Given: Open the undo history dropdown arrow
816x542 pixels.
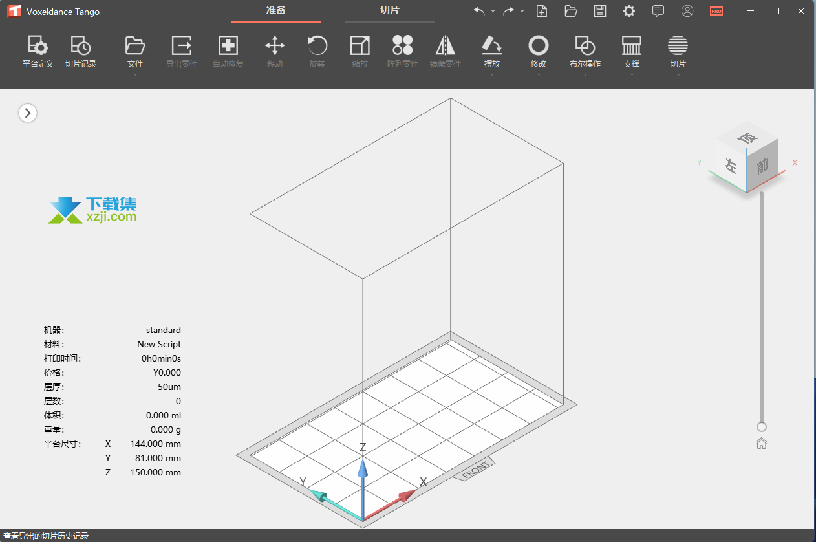Looking at the screenshot, I should pos(493,12).
